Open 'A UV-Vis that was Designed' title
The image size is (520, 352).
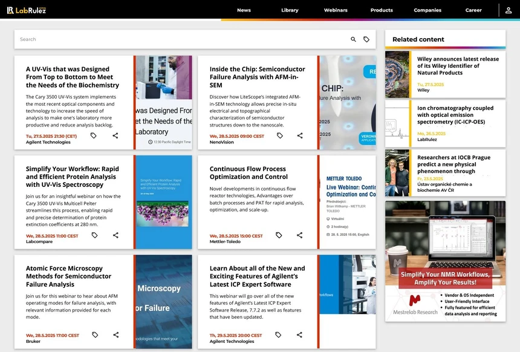point(73,77)
